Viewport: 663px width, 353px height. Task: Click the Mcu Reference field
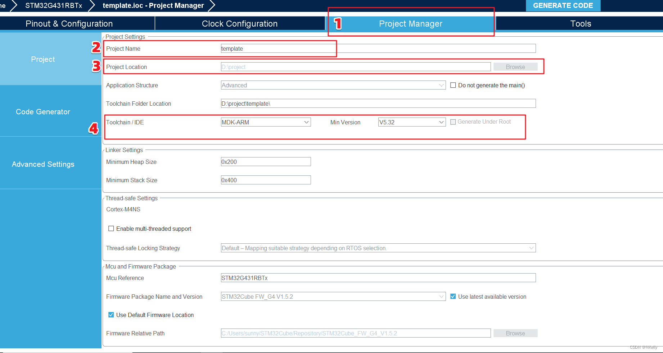coord(378,278)
